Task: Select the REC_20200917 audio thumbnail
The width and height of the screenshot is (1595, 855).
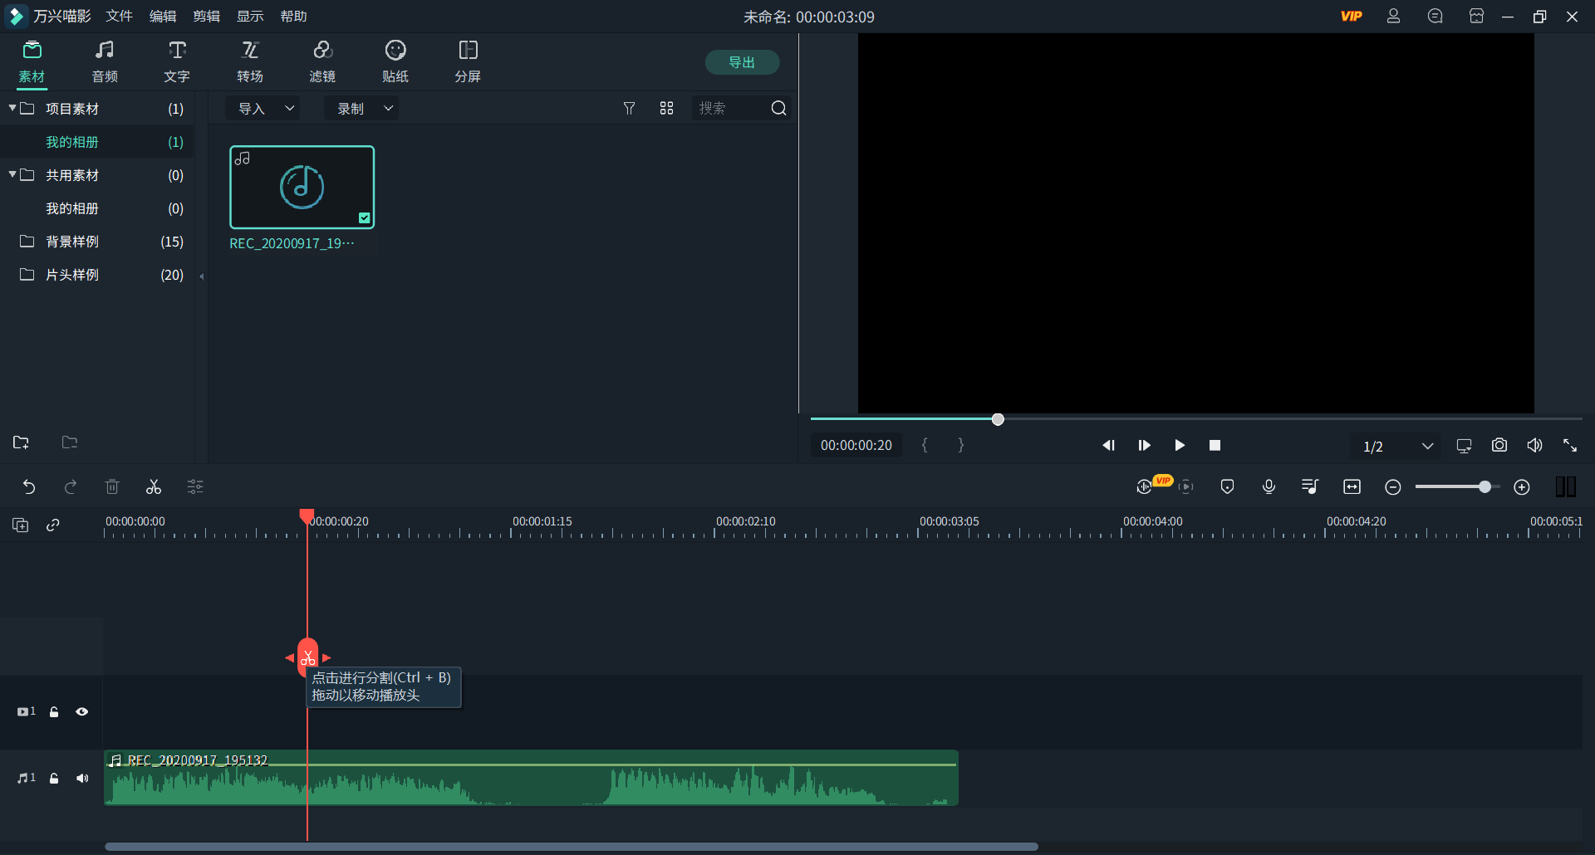Action: click(x=302, y=188)
